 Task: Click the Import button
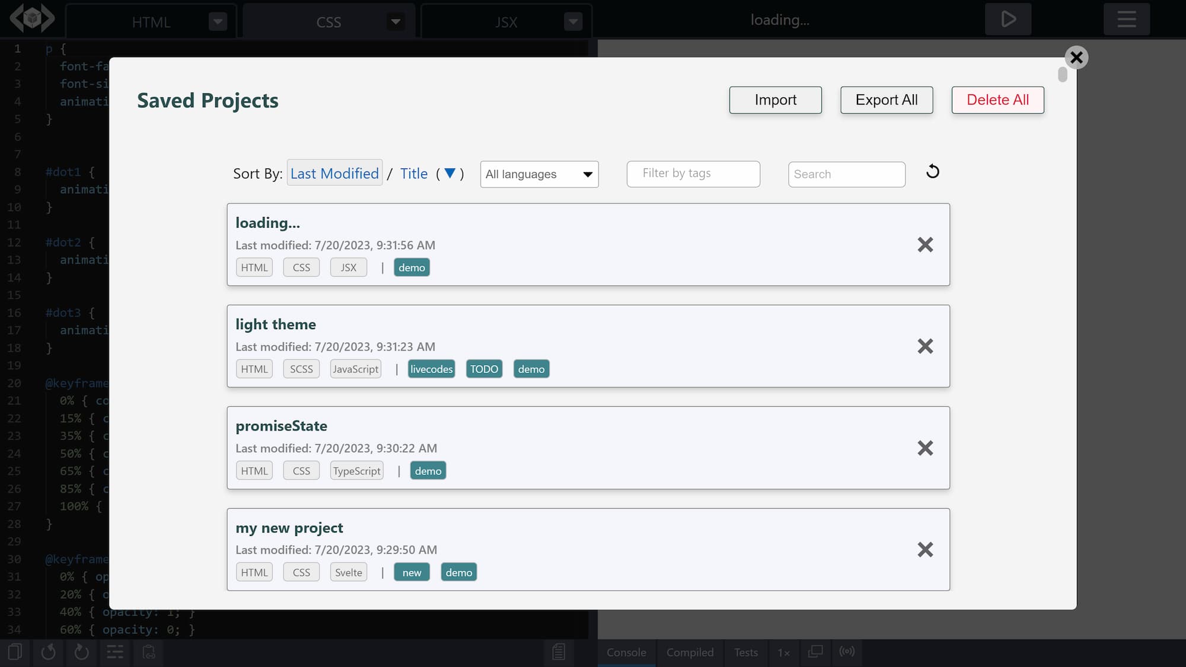point(776,100)
